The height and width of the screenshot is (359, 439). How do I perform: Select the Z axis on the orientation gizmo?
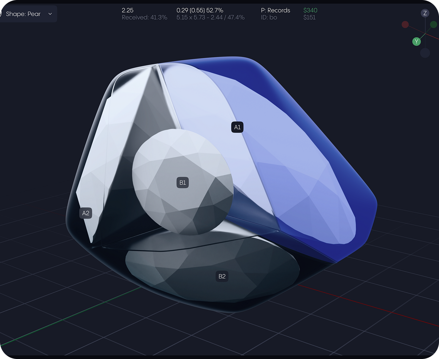425,12
